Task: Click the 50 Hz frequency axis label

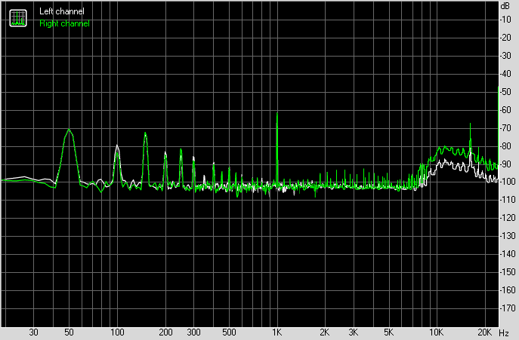Action: click(x=69, y=332)
